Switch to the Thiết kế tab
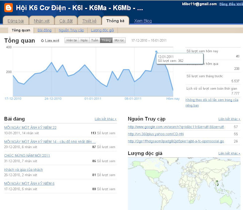Image resolution: width=243 pixels, height=210 pixels. 90,21
